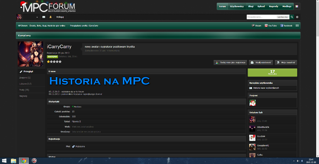
Task: Open the quick navigation list icon
Action: point(297,26)
